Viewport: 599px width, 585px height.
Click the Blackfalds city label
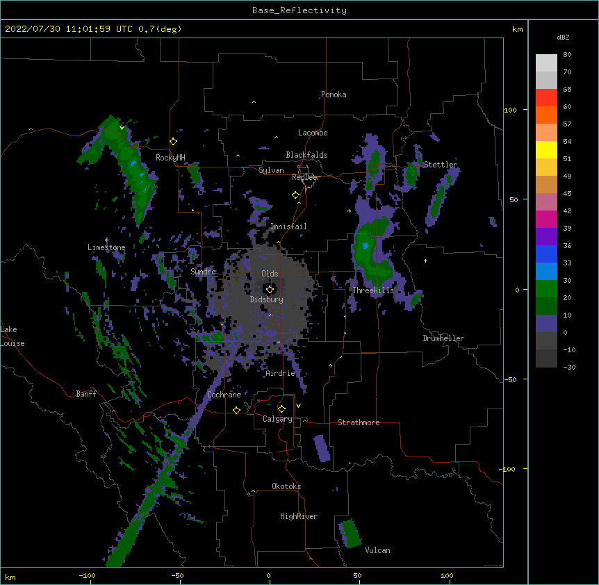tap(306, 155)
